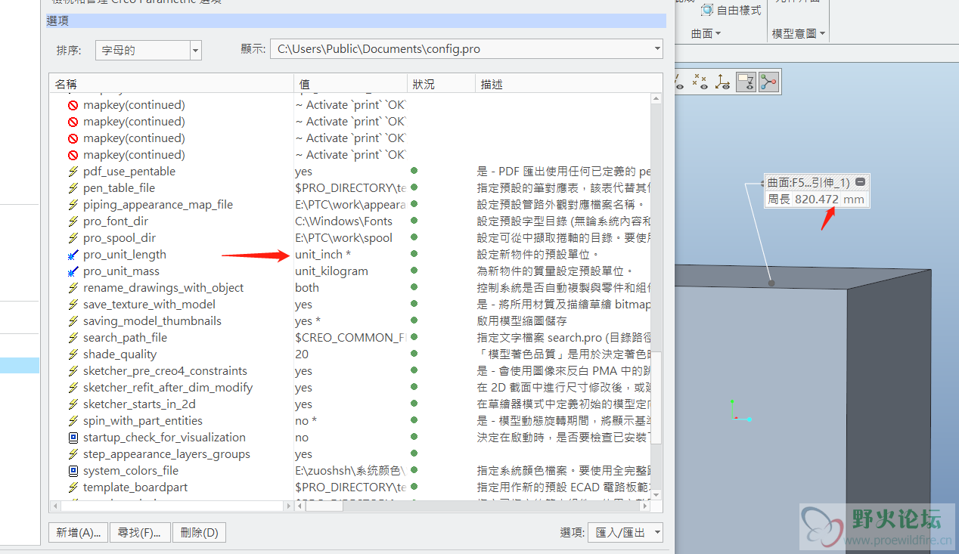This screenshot has width=959, height=554.
Task: Click the wand icon beside pro_unit_mass
Action: pos(73,271)
